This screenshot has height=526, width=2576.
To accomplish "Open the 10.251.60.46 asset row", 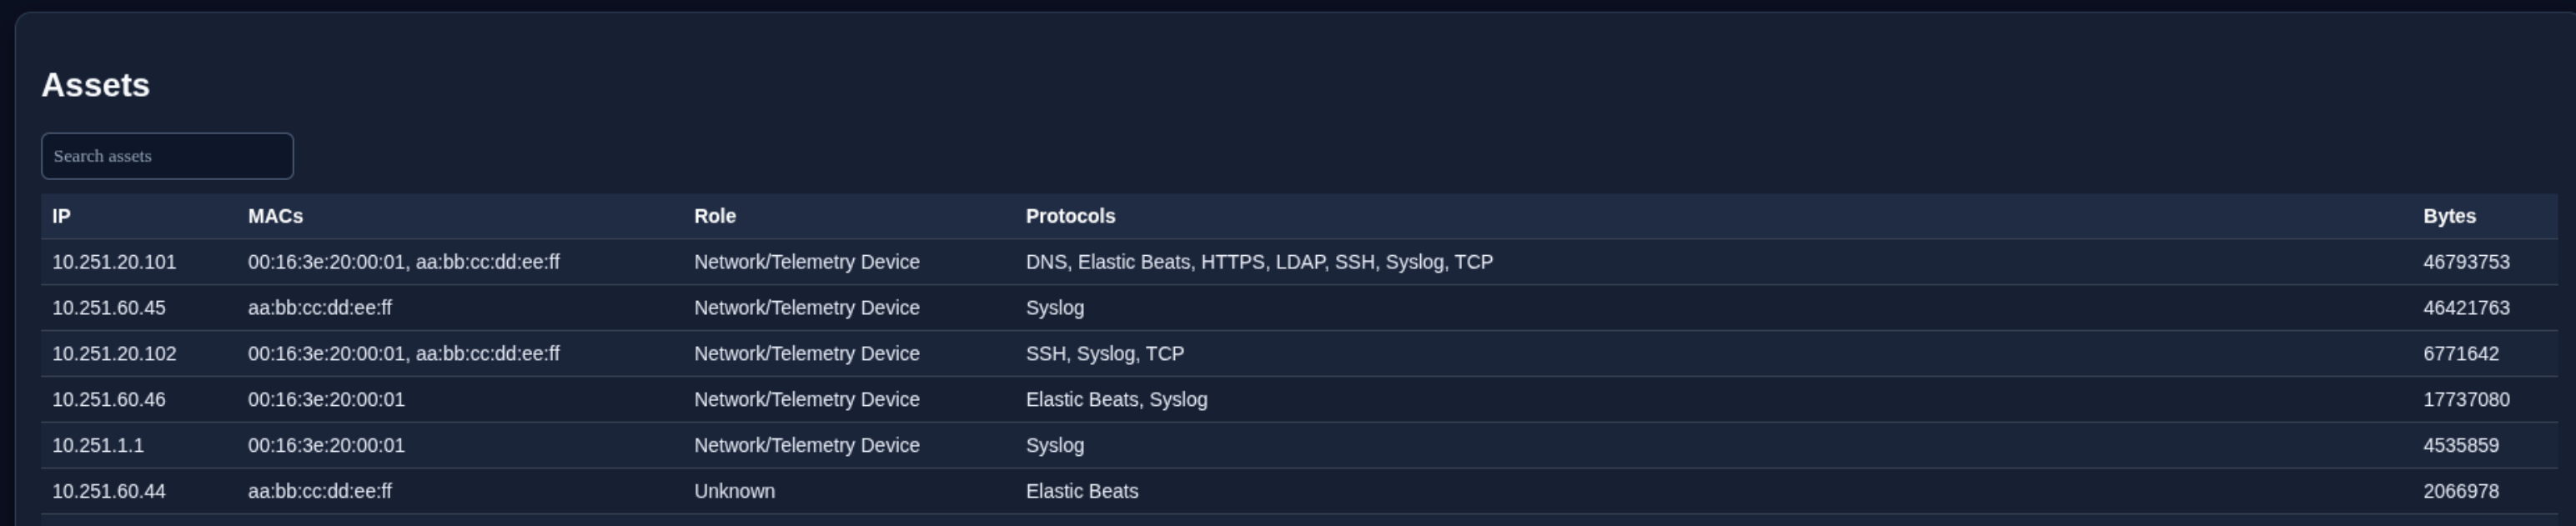I will coord(1299,400).
